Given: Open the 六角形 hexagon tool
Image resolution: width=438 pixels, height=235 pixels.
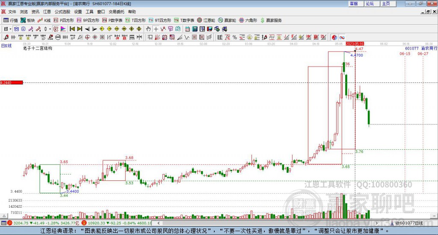Looking at the screenshot, I should [x=248, y=20].
